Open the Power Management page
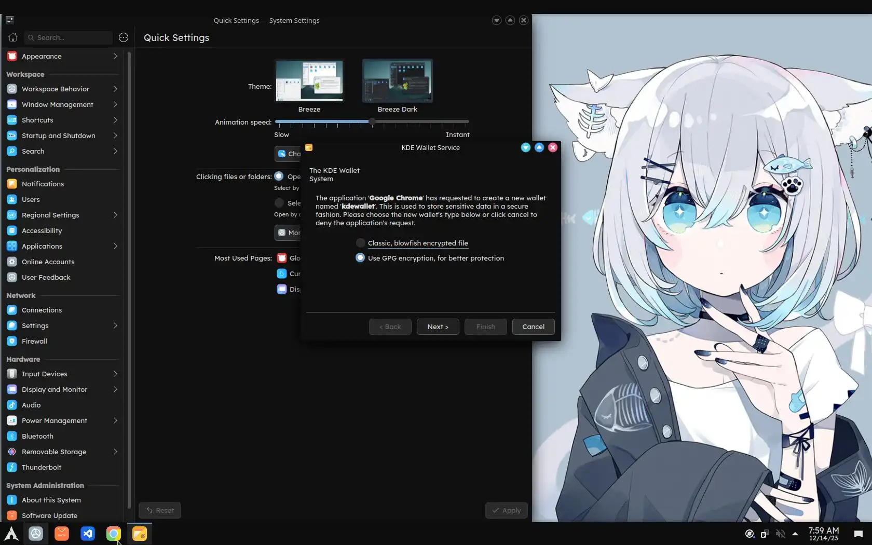 (x=63, y=420)
